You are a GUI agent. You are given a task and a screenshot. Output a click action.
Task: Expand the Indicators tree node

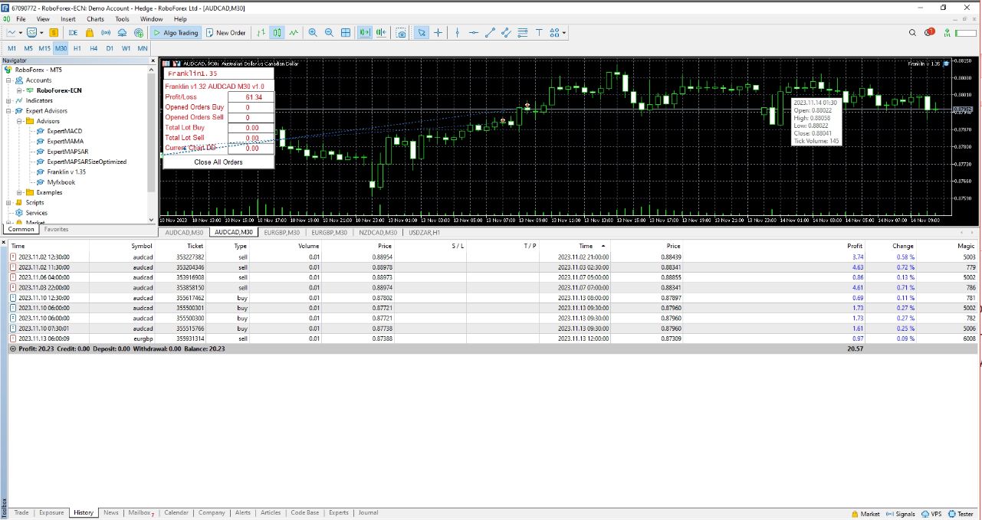[x=8, y=100]
